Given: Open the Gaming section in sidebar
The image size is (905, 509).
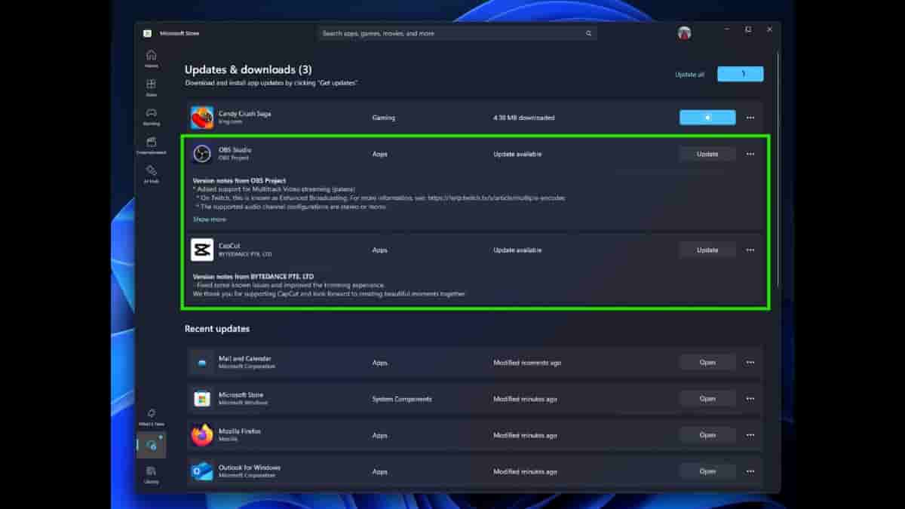Looking at the screenshot, I should (x=152, y=116).
